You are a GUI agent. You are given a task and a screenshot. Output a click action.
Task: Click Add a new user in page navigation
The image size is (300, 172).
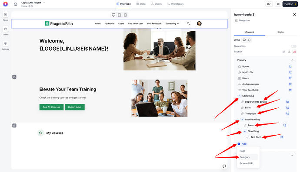[x=136, y=24]
